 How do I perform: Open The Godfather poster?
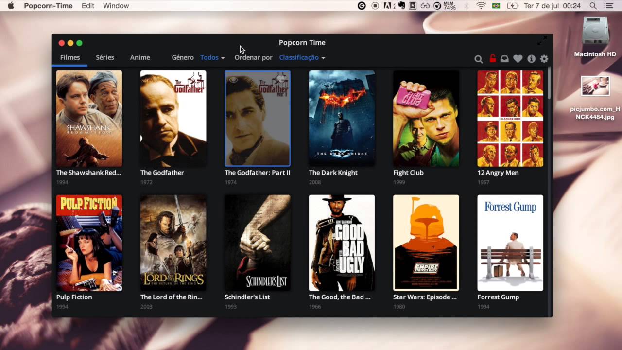[173, 119]
